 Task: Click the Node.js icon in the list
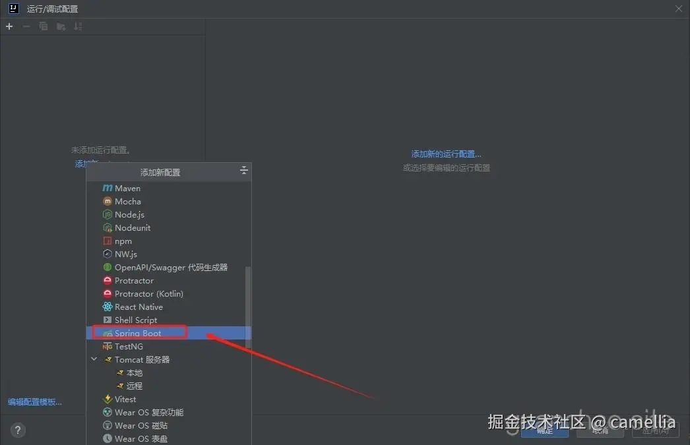point(108,214)
